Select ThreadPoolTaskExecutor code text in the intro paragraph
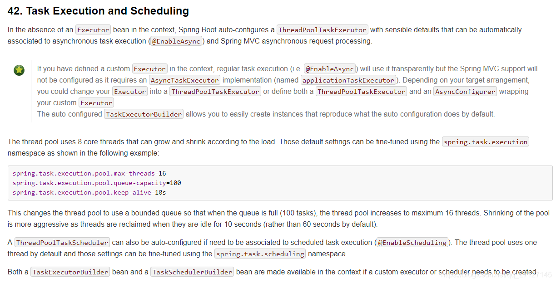The width and height of the screenshot is (556, 283). point(323,30)
